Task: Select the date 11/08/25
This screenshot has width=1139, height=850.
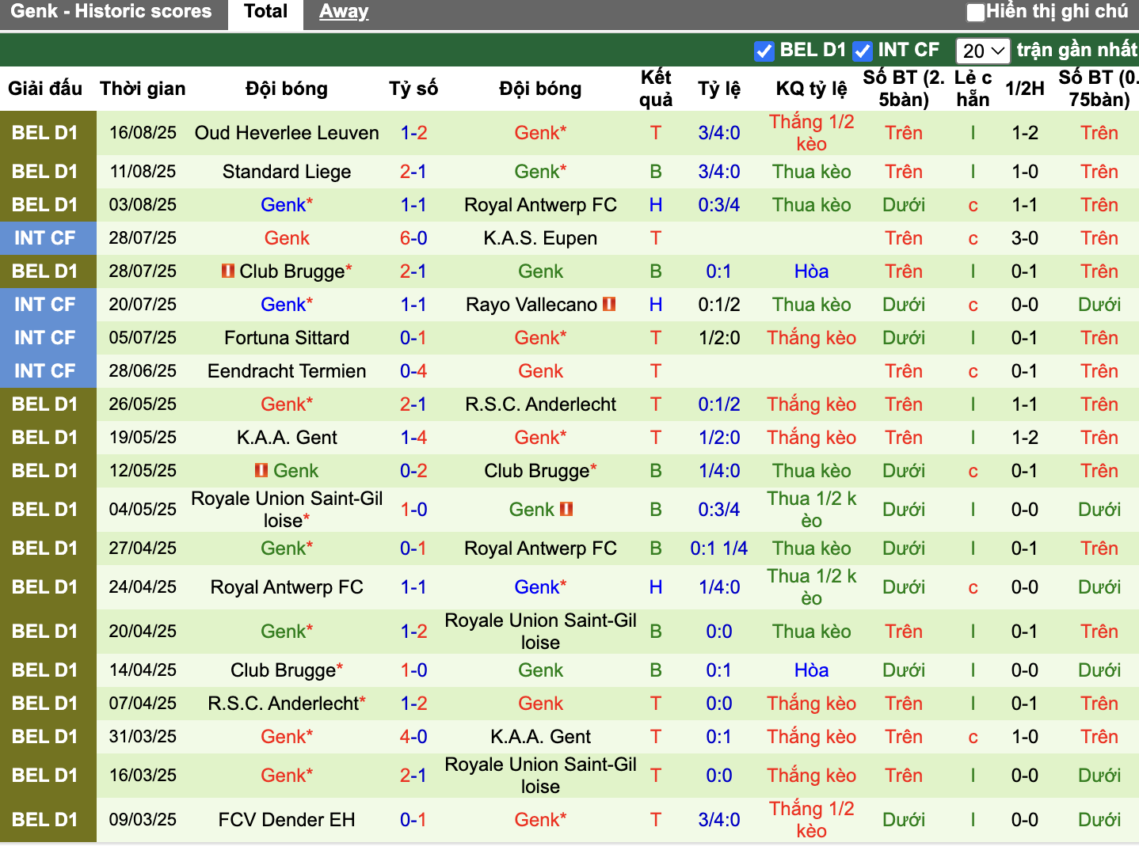Action: [143, 172]
